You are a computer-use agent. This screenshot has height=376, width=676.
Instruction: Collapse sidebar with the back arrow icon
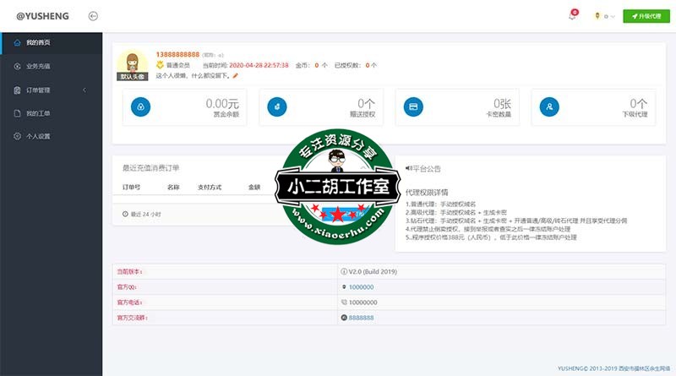click(x=93, y=15)
